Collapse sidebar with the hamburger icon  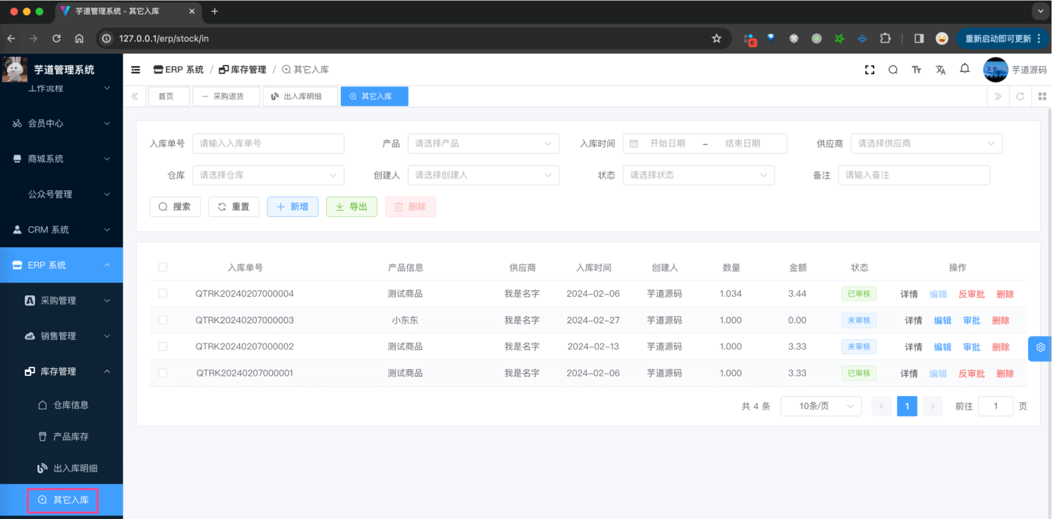coord(136,70)
